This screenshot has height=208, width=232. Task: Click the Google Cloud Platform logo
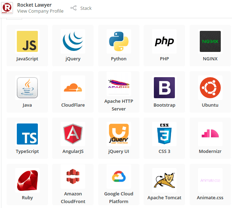[119, 176]
